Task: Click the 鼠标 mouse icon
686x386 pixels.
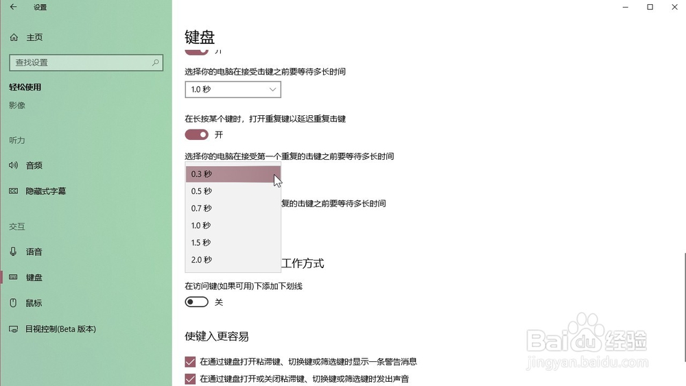Action: (x=13, y=303)
